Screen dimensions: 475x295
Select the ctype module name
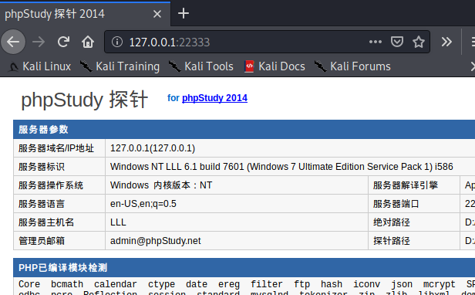click(x=161, y=284)
